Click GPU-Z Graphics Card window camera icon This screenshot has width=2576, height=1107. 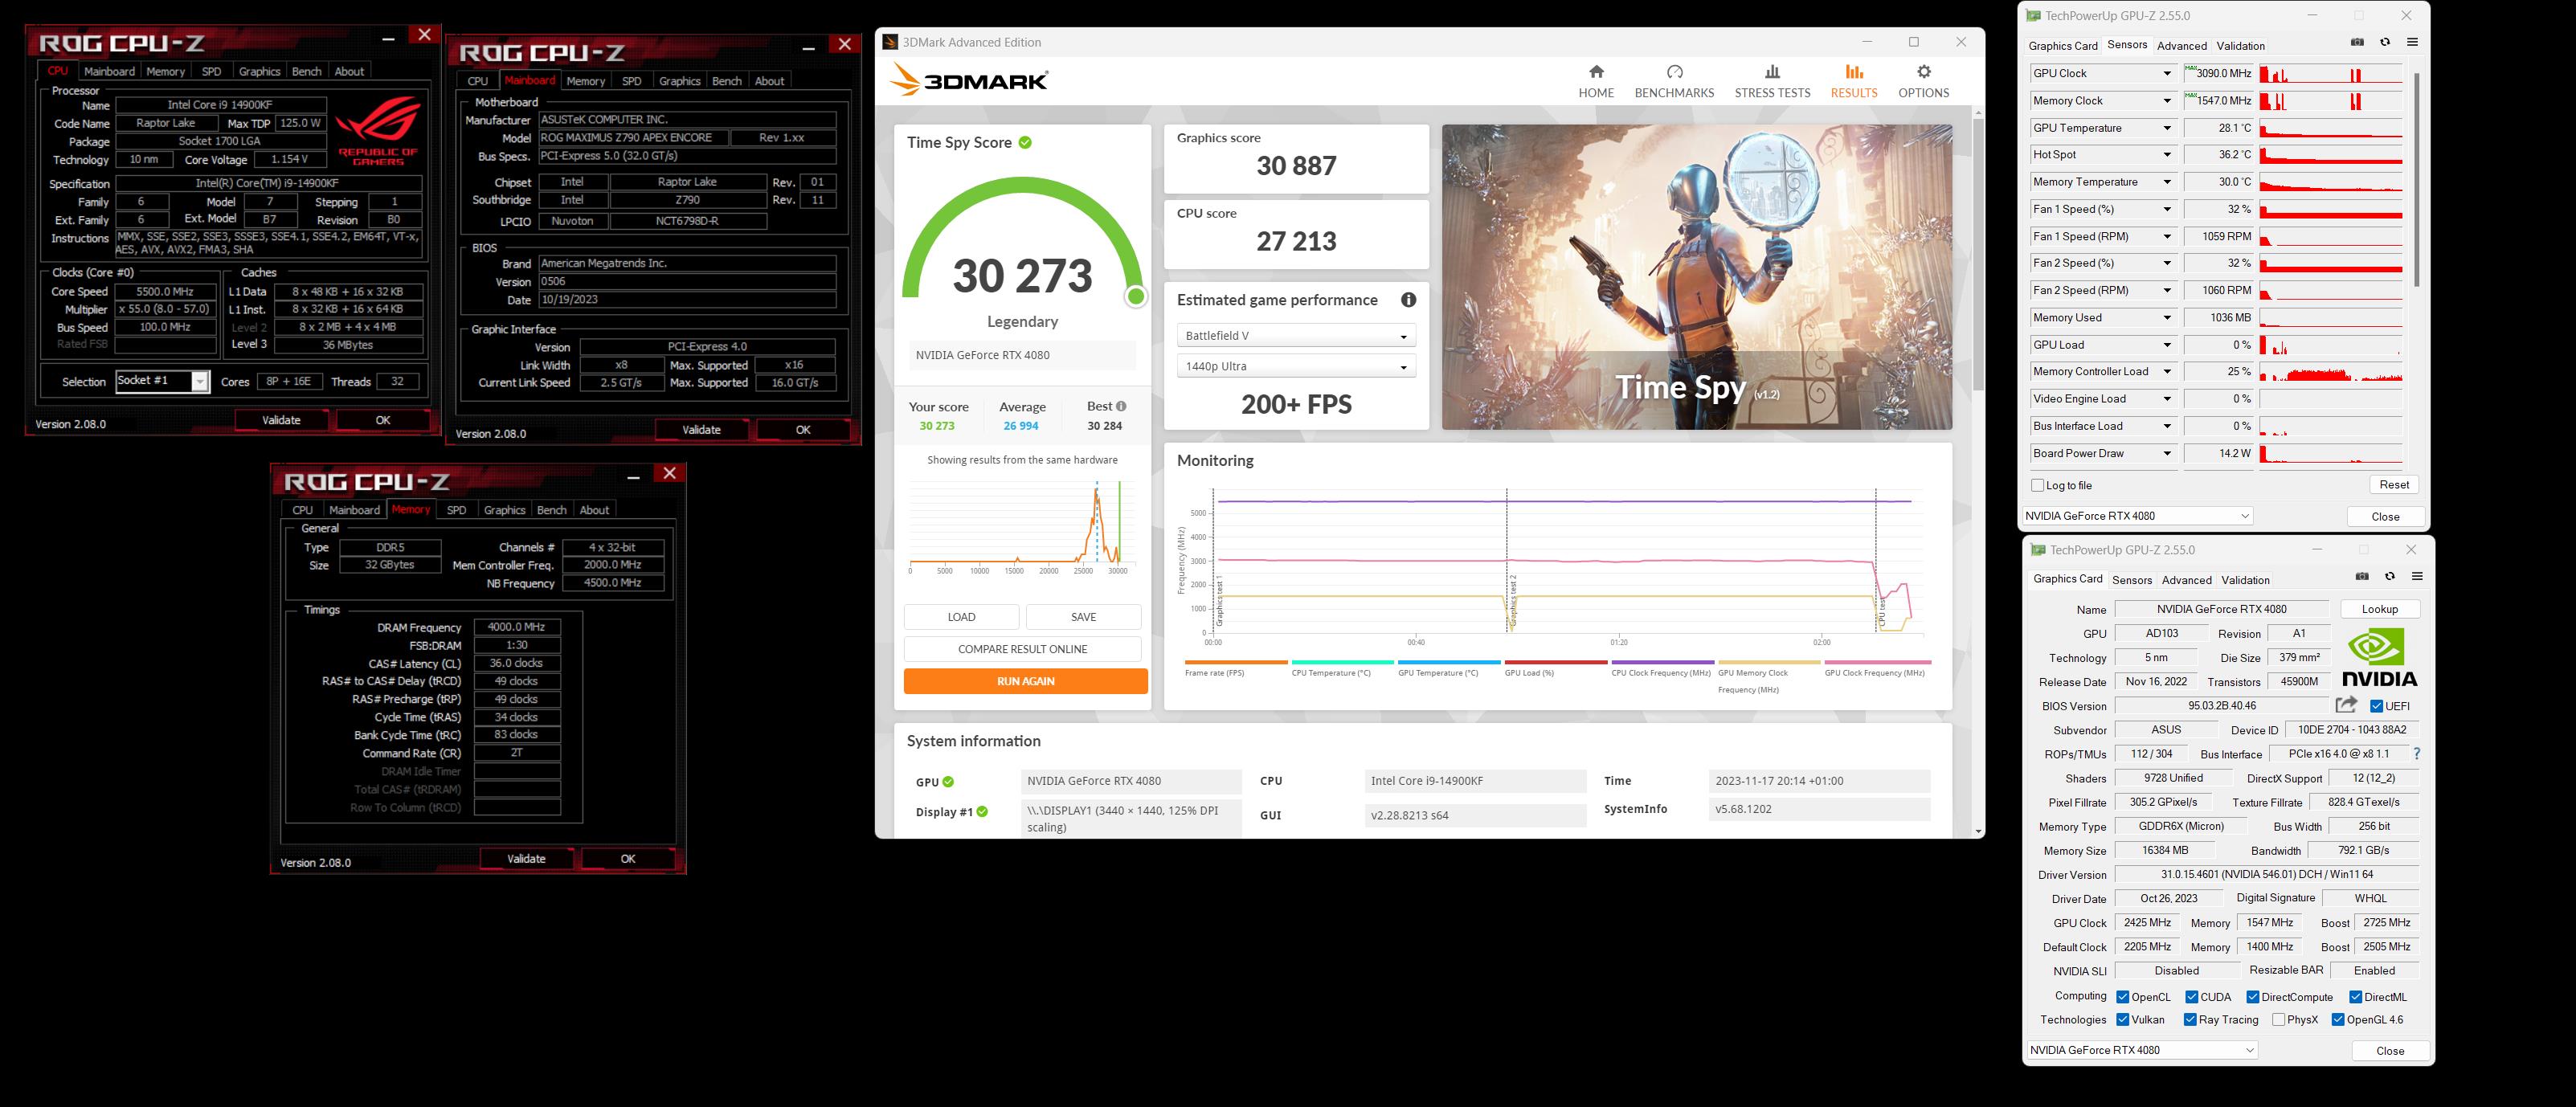pos(2362,576)
